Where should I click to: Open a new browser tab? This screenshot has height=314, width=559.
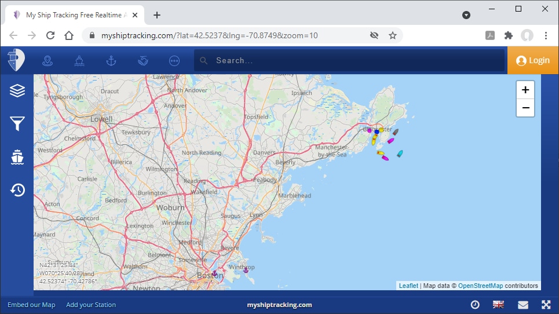(157, 15)
